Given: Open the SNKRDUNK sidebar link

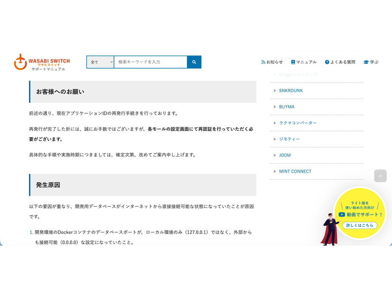Looking at the screenshot, I should pyautogui.click(x=291, y=91).
